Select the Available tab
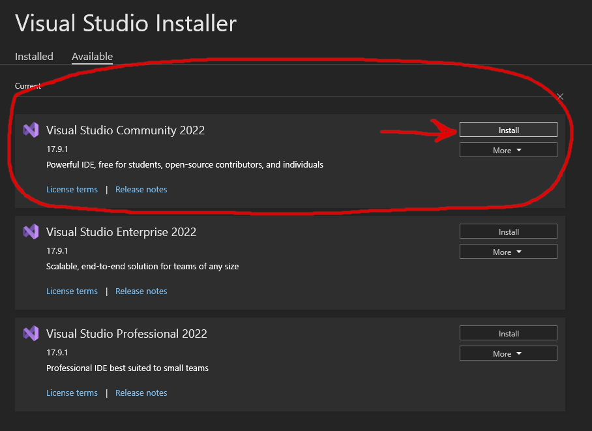This screenshot has width=592, height=431. click(x=92, y=57)
